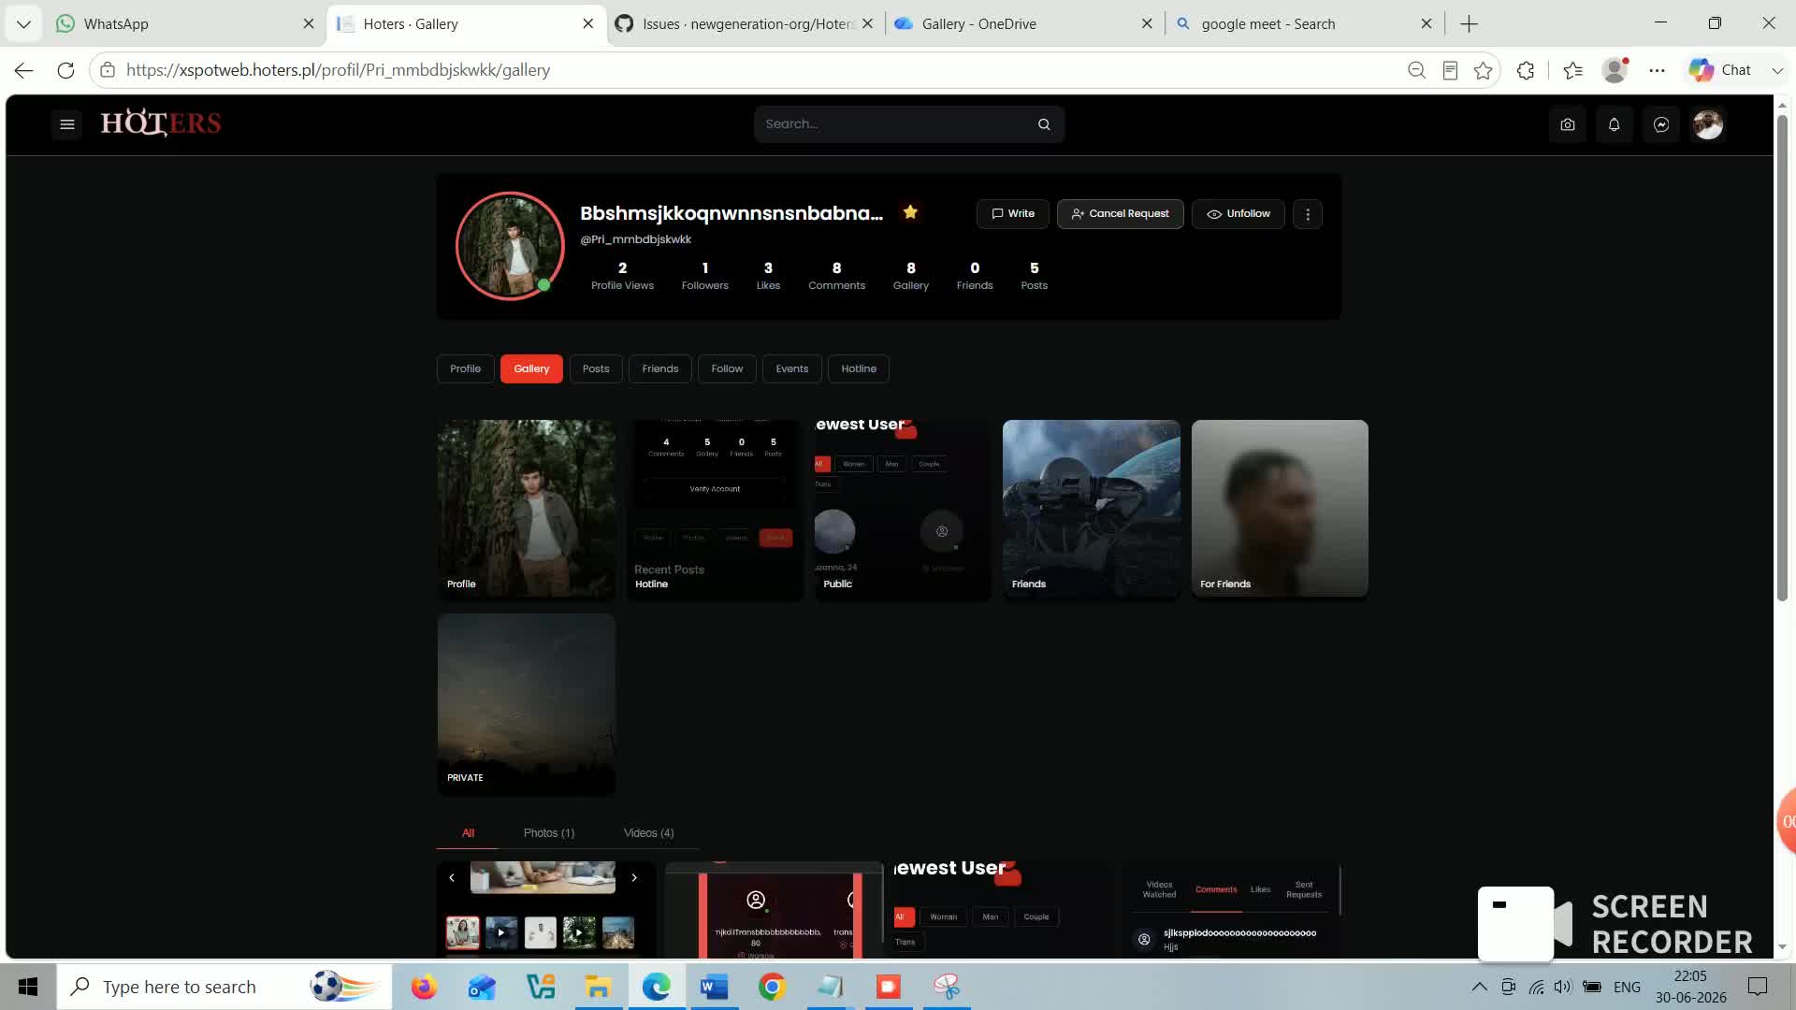Open the ENG language switcher in tray

pyautogui.click(x=1627, y=987)
